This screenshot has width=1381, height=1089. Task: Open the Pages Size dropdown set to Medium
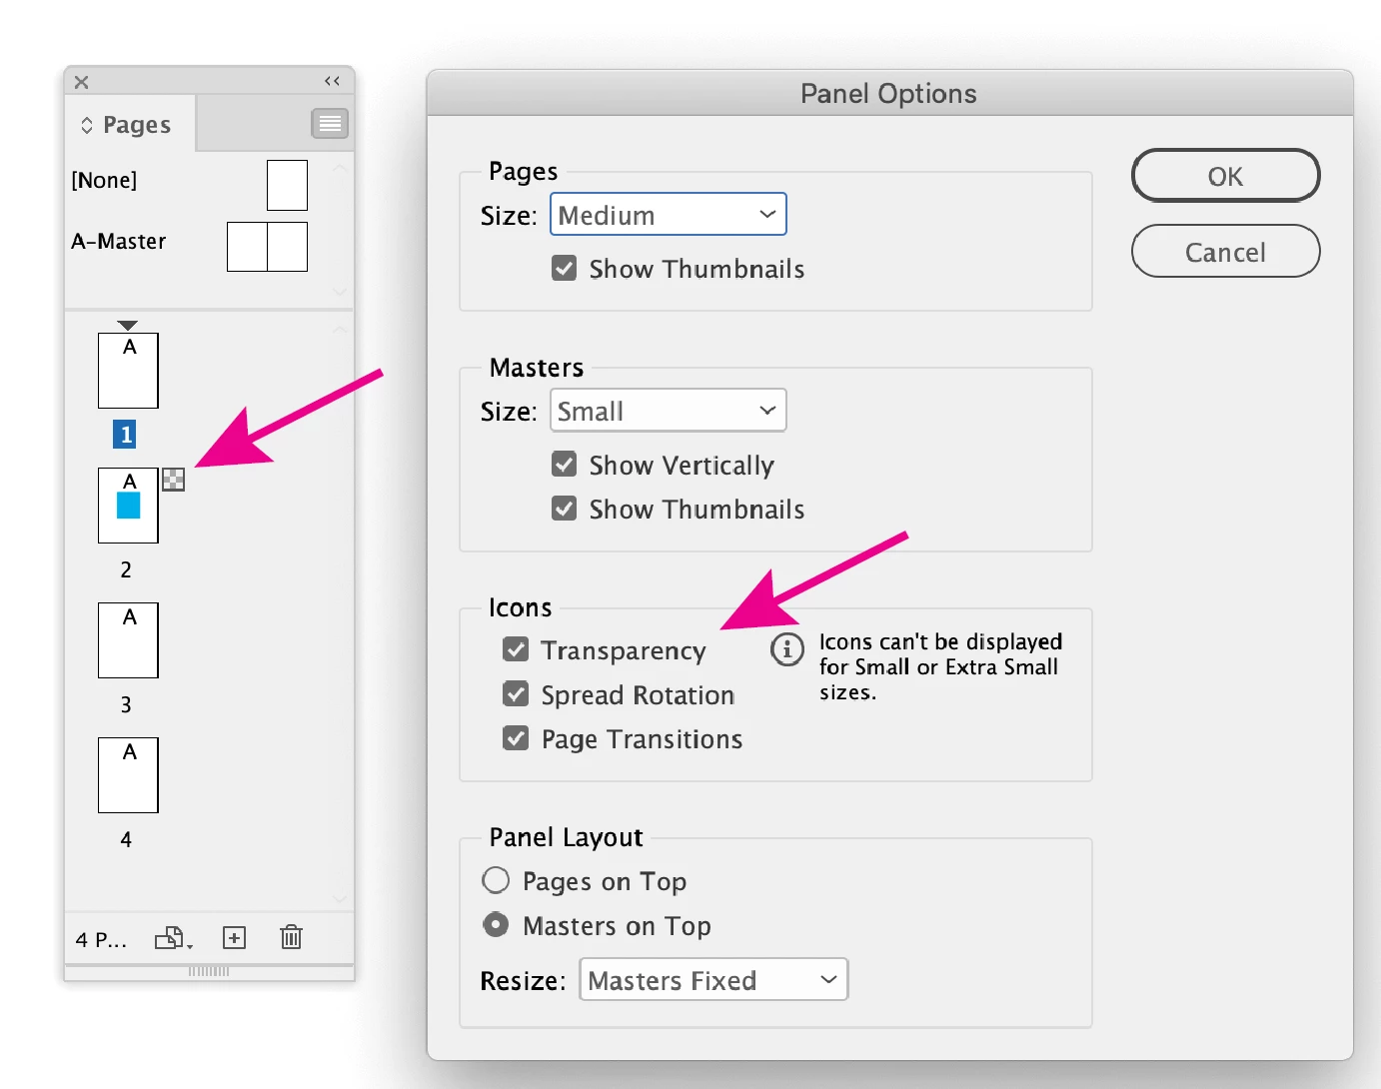(x=669, y=215)
